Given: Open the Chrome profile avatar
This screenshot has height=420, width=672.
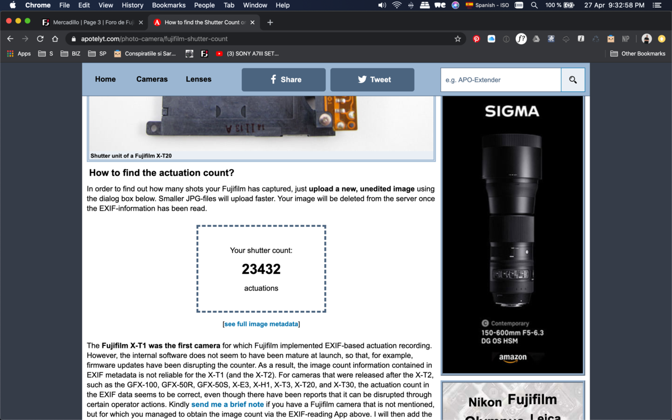Looking at the screenshot, I should pyautogui.click(x=647, y=39).
